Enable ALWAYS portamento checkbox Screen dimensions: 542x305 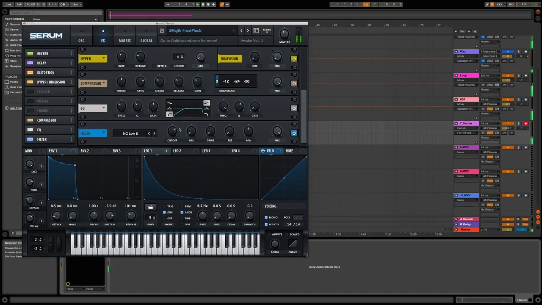click(x=269, y=234)
